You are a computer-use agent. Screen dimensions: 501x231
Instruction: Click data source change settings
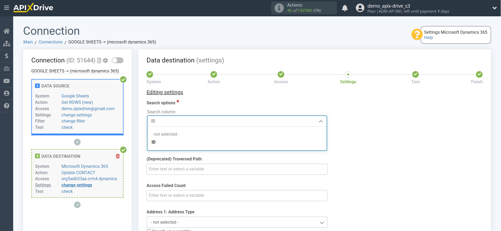[77, 115]
